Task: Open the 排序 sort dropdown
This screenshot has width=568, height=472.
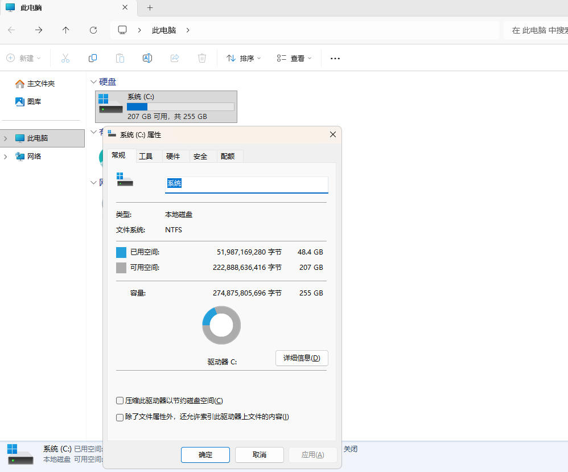Action: click(244, 58)
